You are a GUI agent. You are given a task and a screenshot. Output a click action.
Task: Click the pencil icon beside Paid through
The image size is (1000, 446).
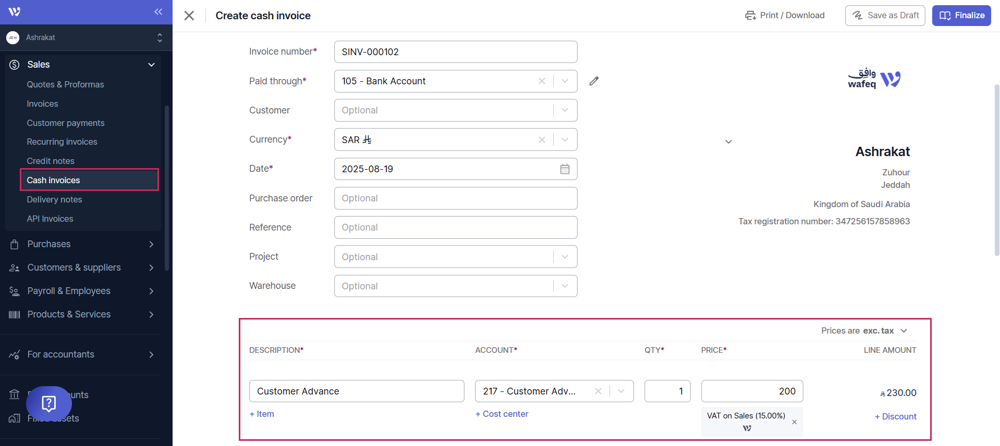(x=594, y=81)
